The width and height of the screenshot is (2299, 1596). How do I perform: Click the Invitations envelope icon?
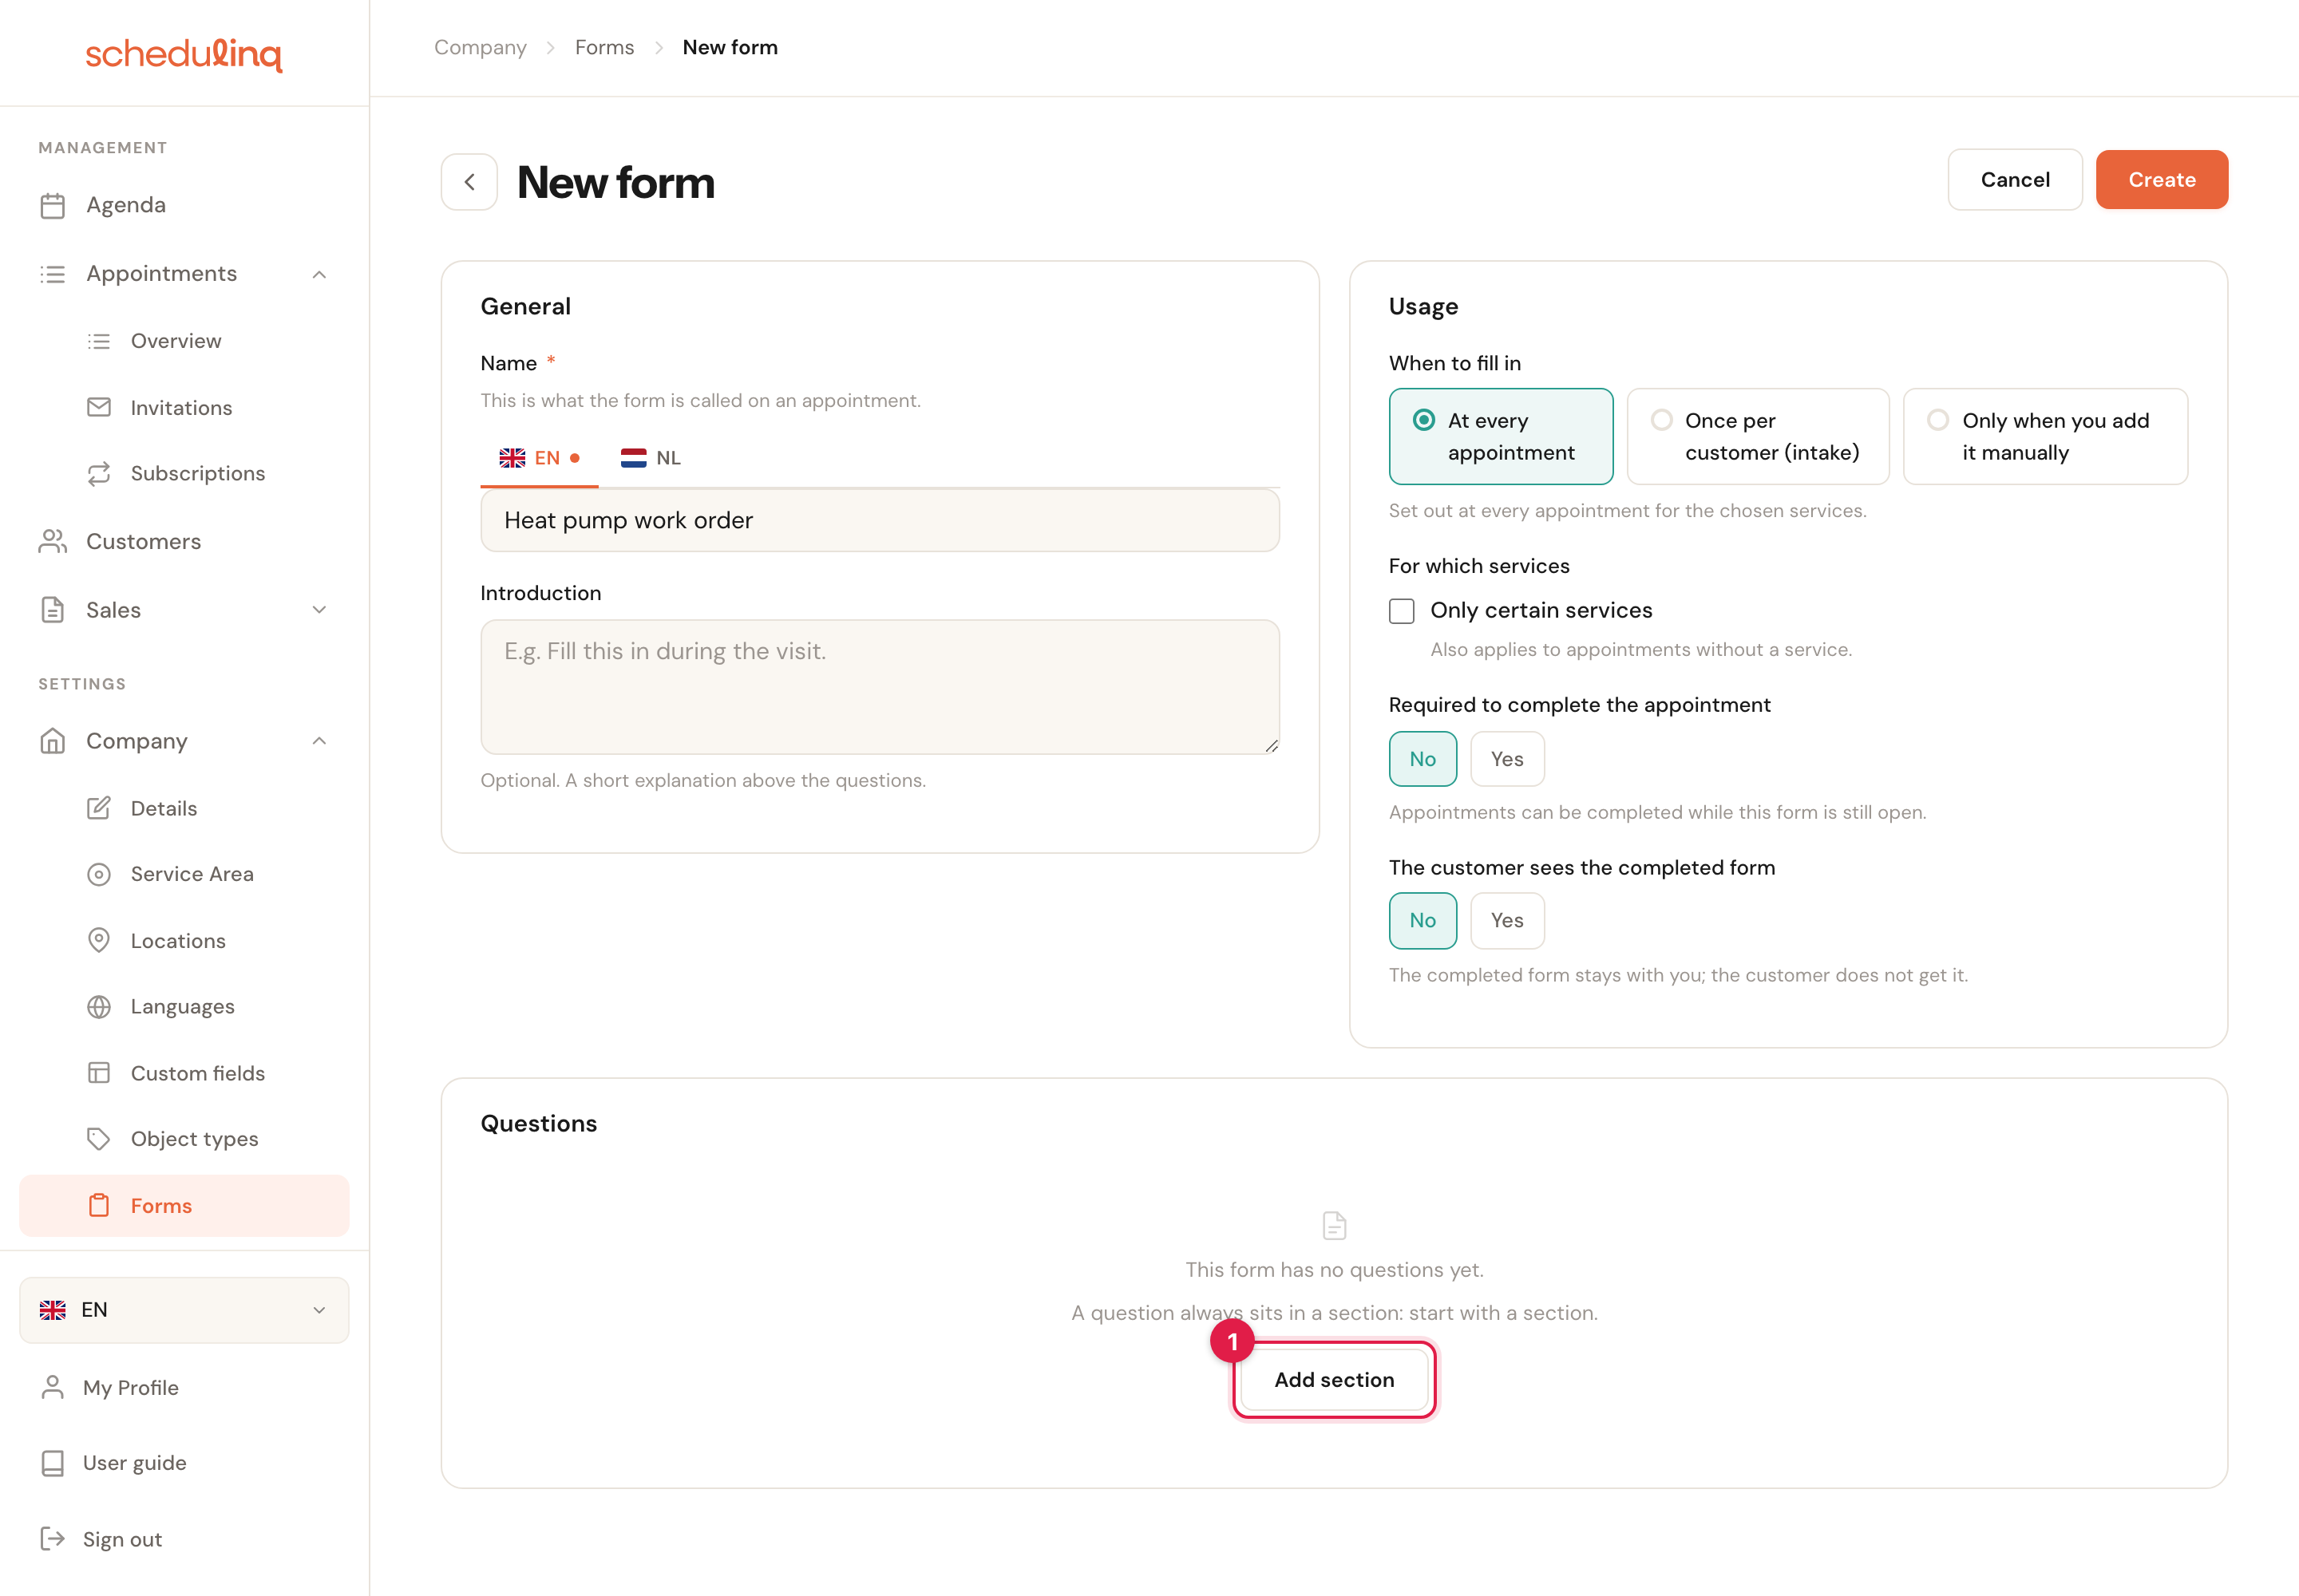[98, 407]
